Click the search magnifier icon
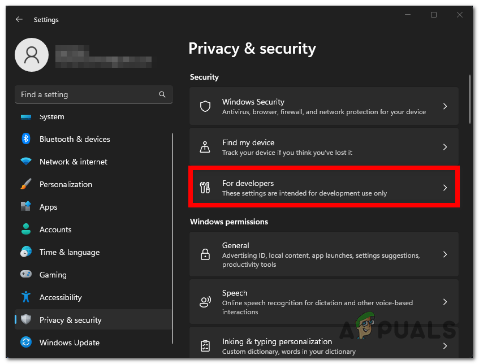Image resolution: width=479 pixels, height=364 pixels. coord(162,94)
